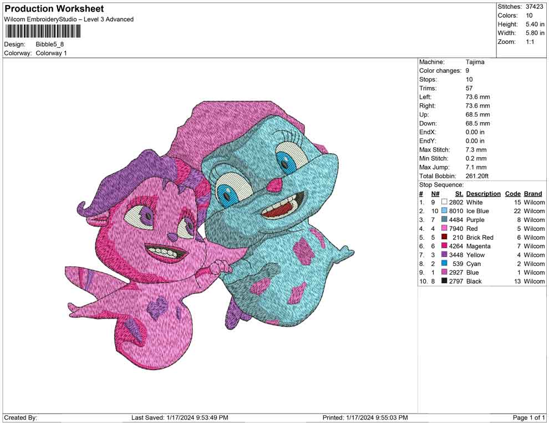The height and width of the screenshot is (423, 549).
Task: Select the Brick Red thread swatch
Action: pos(444,237)
